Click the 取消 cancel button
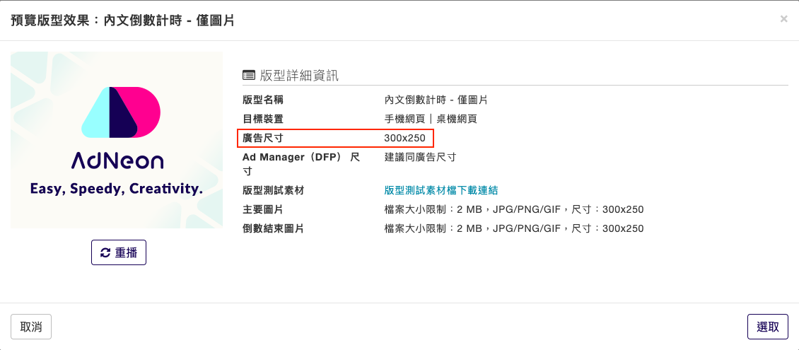 click(x=31, y=327)
